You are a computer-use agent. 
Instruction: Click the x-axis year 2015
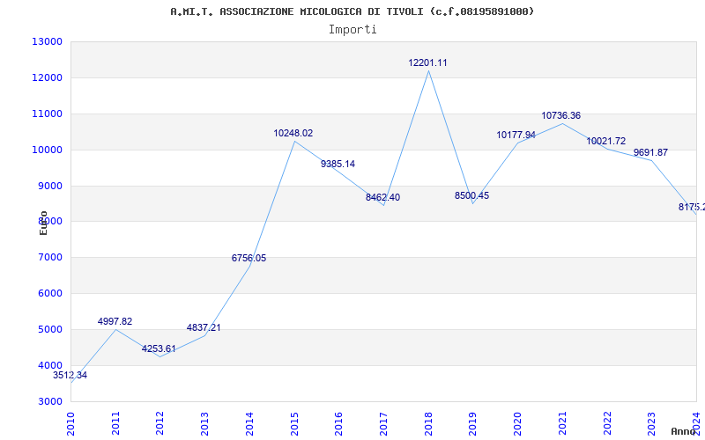294,423
